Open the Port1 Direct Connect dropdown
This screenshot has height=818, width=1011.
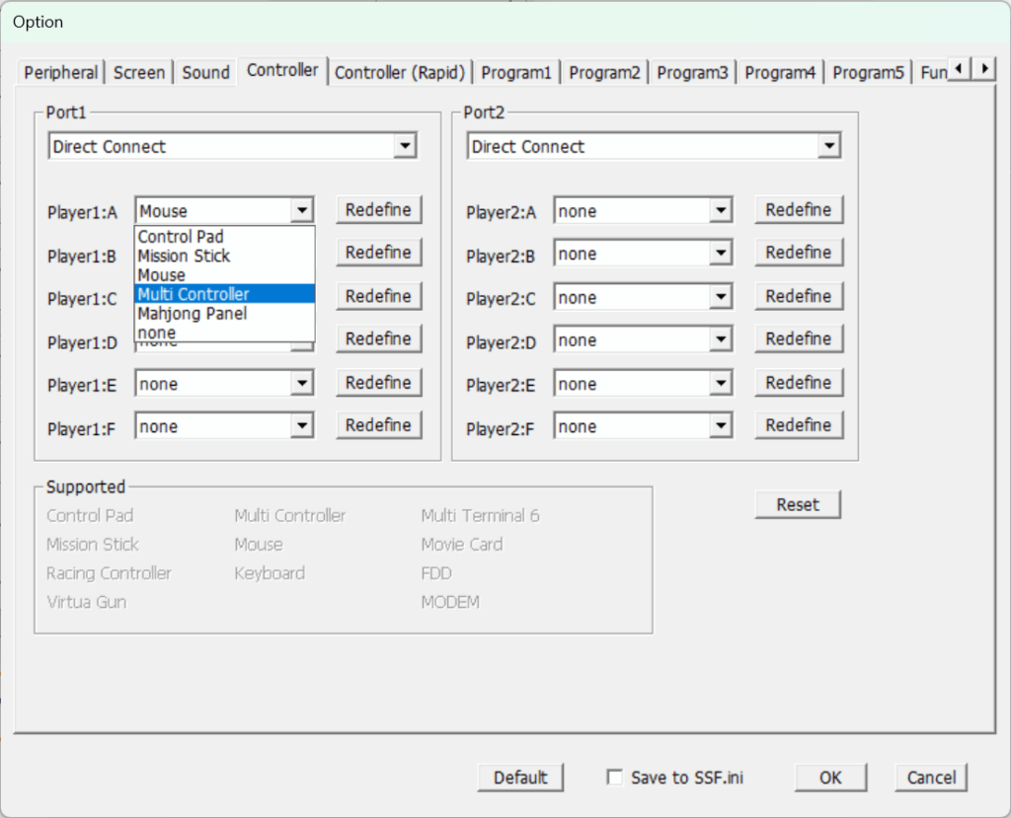pyautogui.click(x=403, y=147)
